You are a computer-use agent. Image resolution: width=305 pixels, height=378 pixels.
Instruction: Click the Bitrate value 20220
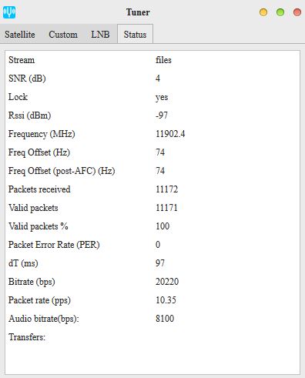[167, 282]
